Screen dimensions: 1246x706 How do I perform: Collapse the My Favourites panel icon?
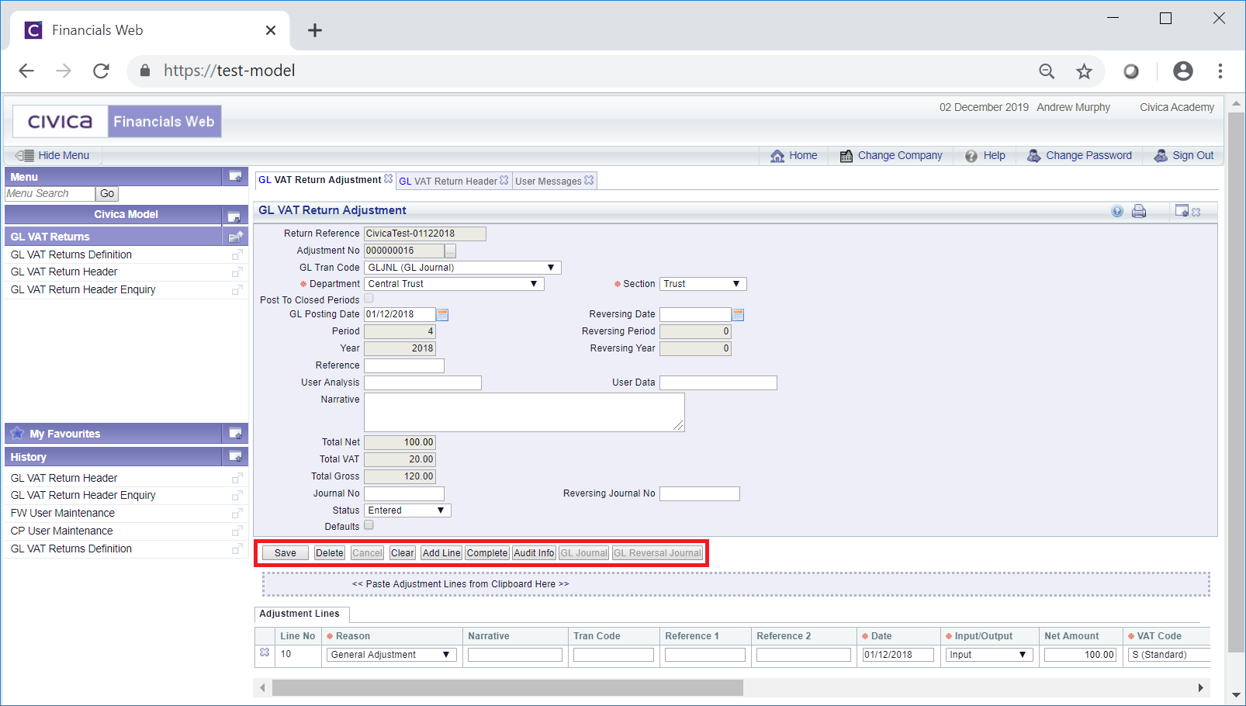pyautogui.click(x=235, y=434)
